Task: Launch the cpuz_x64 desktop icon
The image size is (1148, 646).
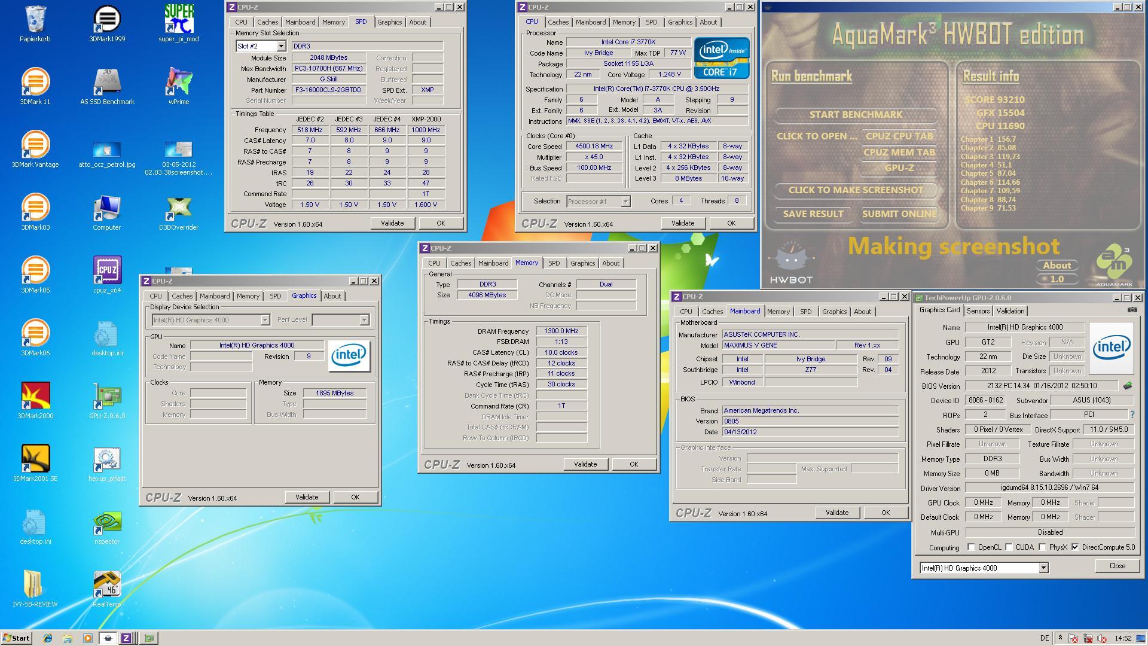Action: click(107, 274)
